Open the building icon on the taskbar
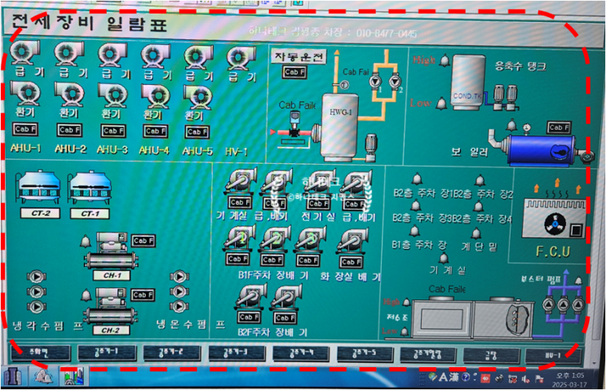 pyautogui.click(x=13, y=376)
